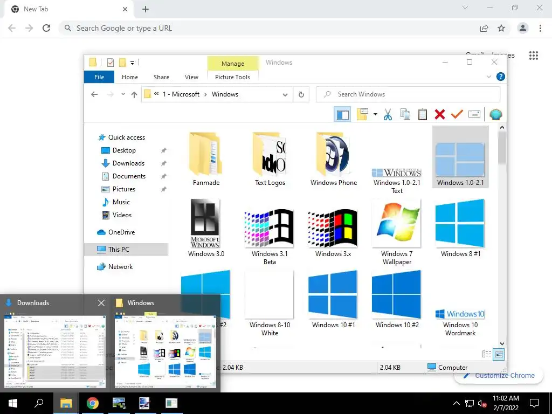Toggle the preview pane layout button
This screenshot has width=552, height=414.
point(342,114)
